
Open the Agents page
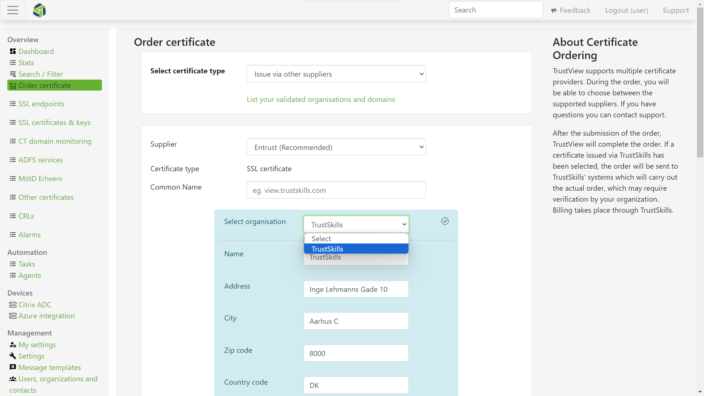pyautogui.click(x=30, y=275)
